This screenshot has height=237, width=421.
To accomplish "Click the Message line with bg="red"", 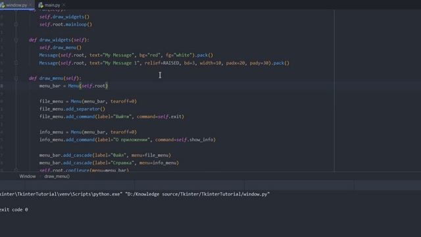I will point(126,55).
